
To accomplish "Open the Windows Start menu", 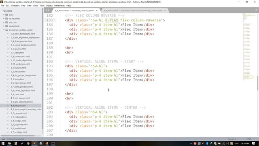I will coord(3,143).
